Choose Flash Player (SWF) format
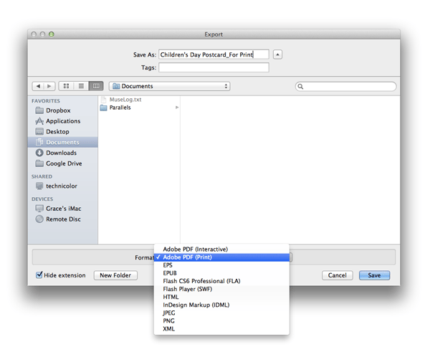Image resolution: width=430 pixels, height=362 pixels. tap(221, 289)
